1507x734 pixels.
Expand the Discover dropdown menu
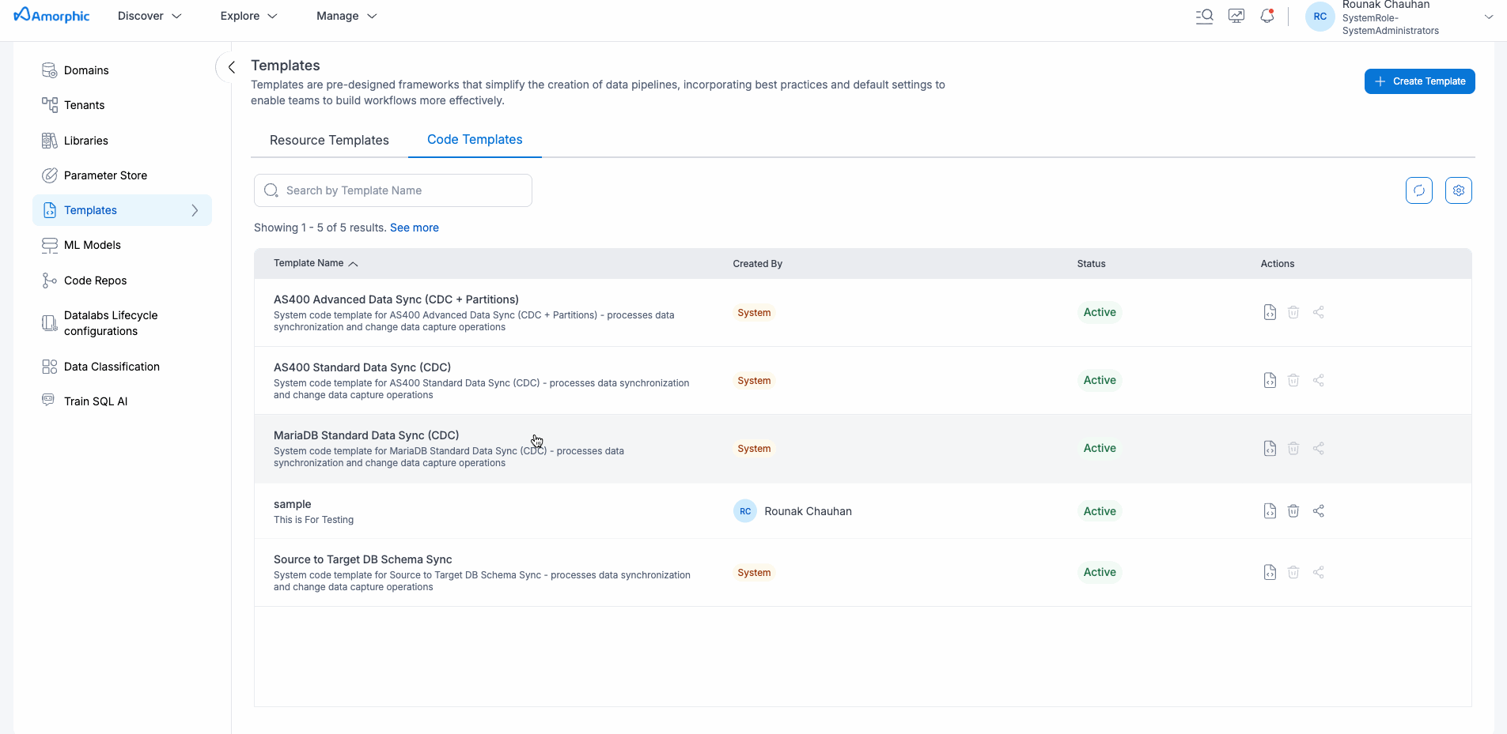pyautogui.click(x=150, y=16)
